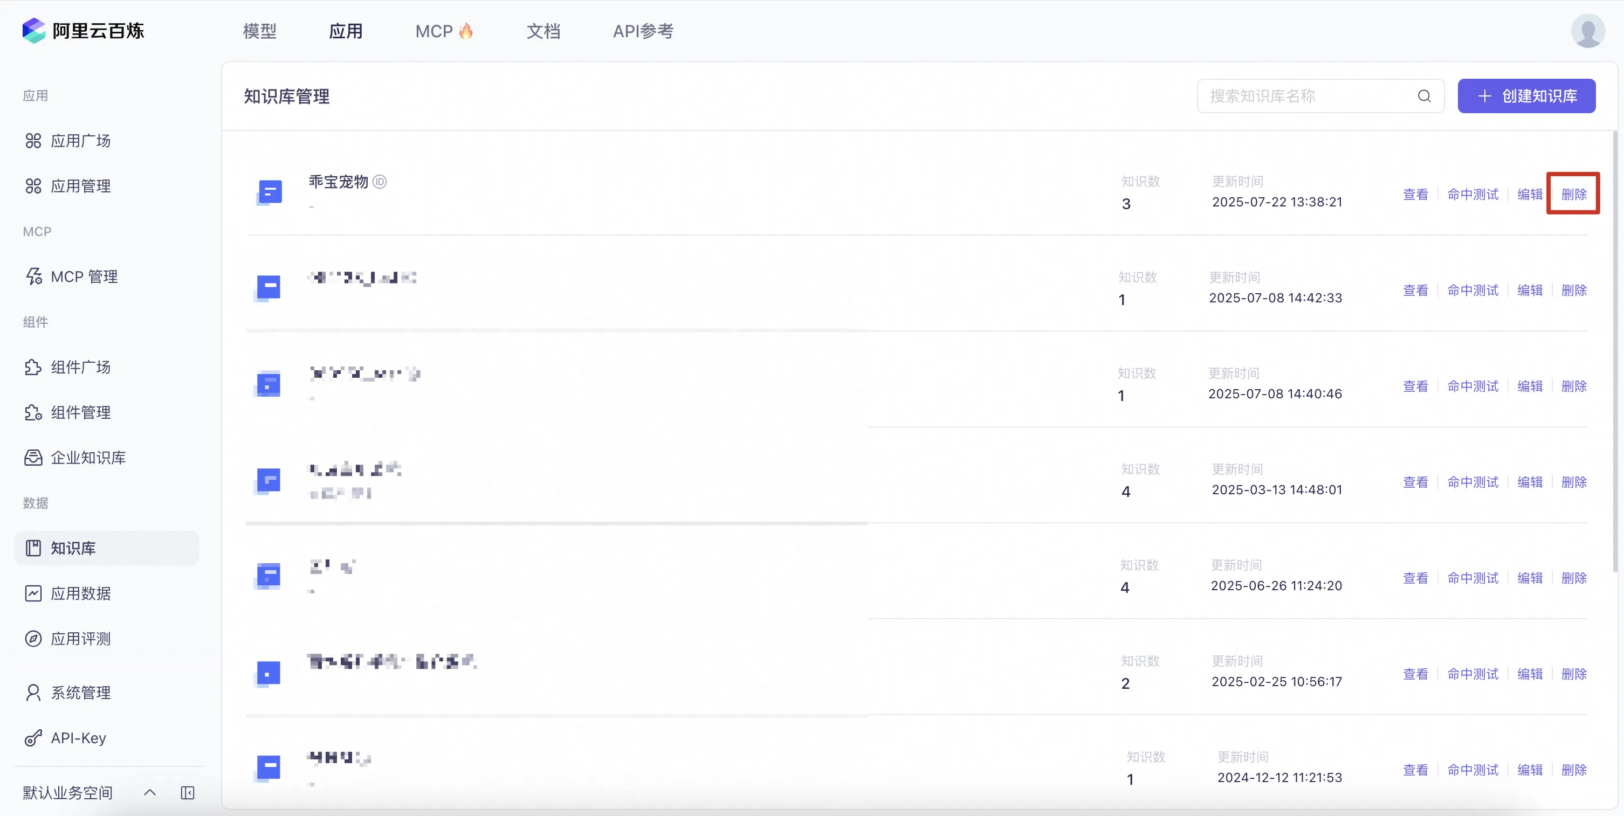
Task: Switch to the 模型 top tab
Action: point(260,31)
